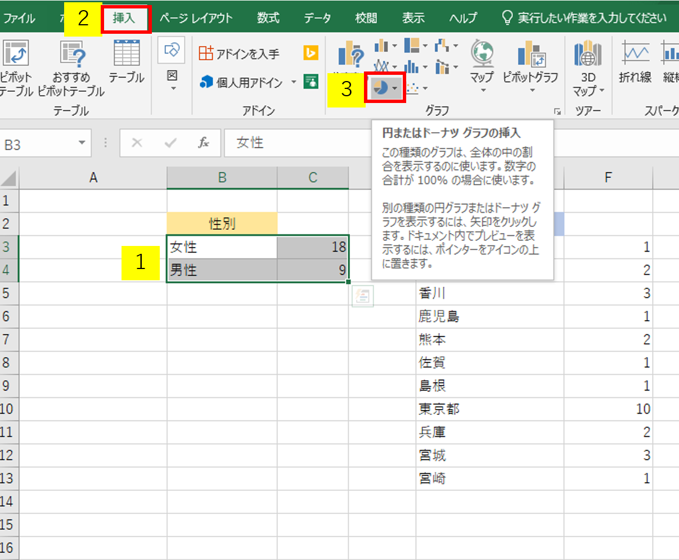
Task: Click the Bing Maps add-in icon
Action: click(x=311, y=53)
